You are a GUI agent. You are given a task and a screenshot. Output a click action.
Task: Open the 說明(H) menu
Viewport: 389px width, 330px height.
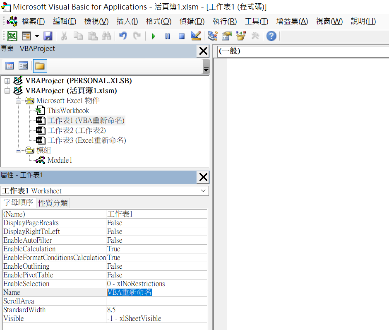tap(363, 22)
